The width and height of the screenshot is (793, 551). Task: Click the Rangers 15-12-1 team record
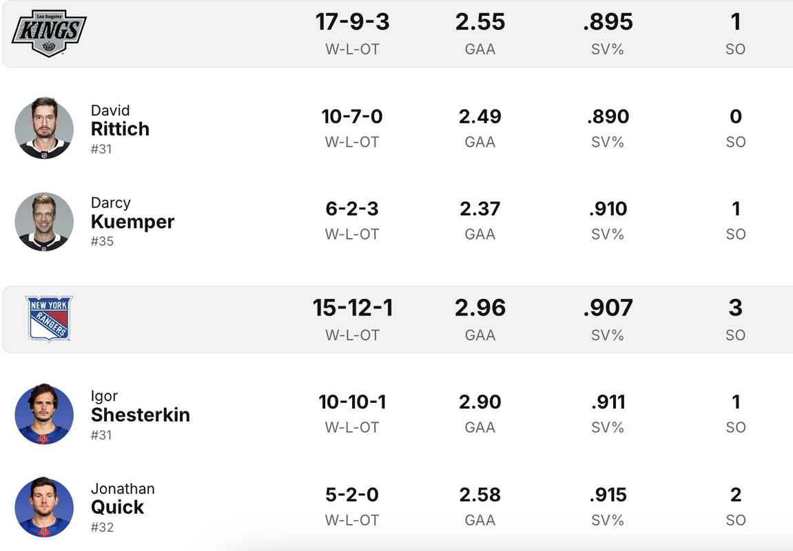click(x=353, y=308)
